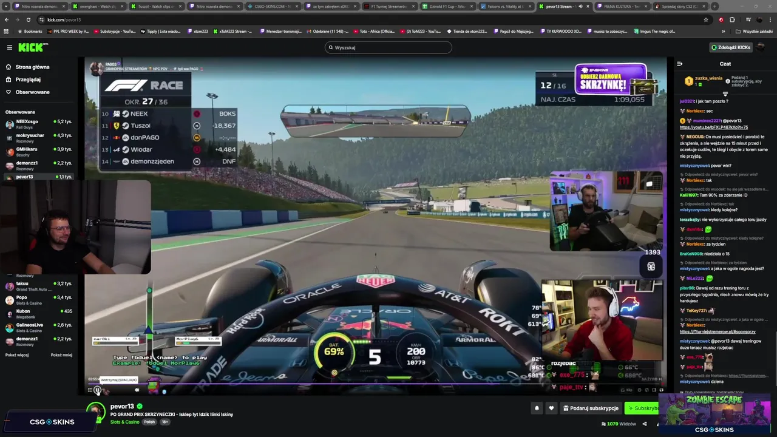
Task: Click the theater mode icon in player
Action: (654, 390)
